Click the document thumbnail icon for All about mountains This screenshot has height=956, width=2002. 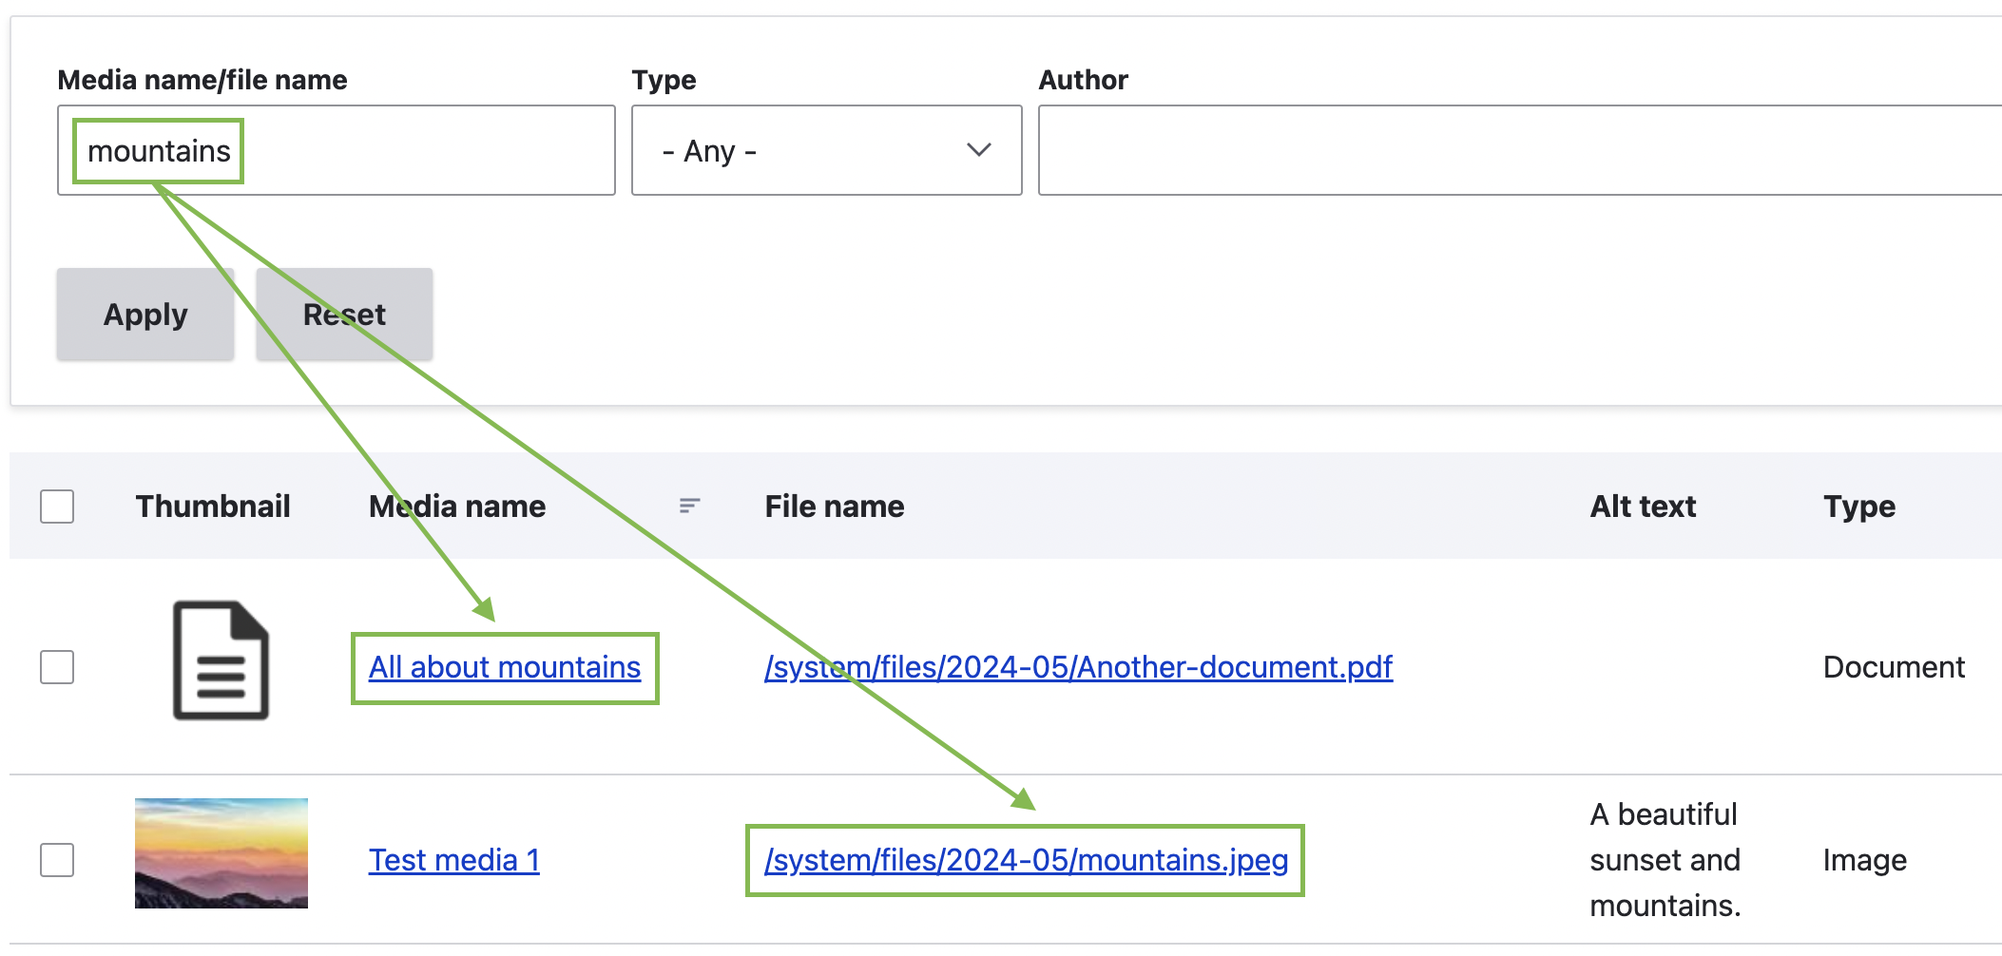pos(220,662)
